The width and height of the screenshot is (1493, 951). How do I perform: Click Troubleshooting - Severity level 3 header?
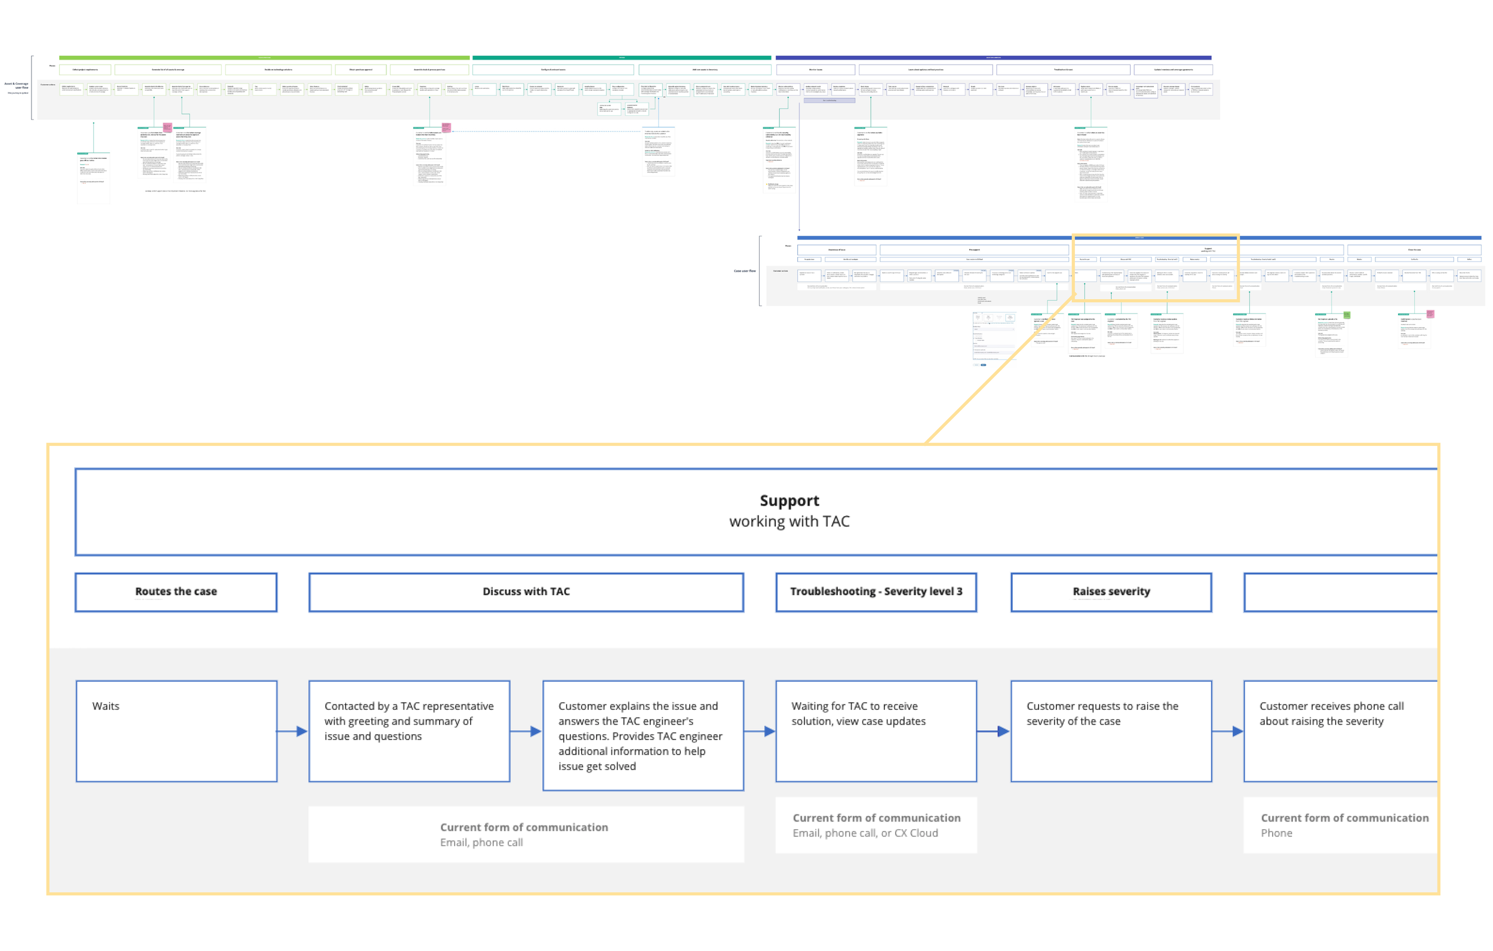click(x=875, y=592)
